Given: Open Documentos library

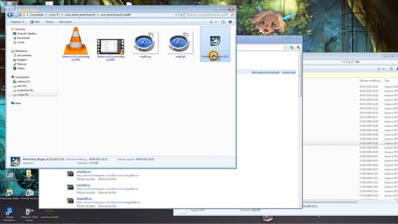Looking at the screenshot, I should pos(22,55).
